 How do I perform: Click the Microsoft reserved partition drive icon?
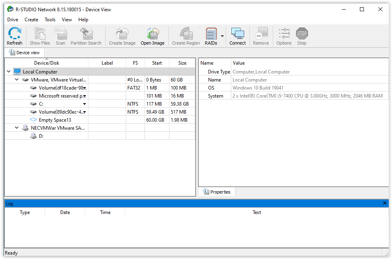33,96
